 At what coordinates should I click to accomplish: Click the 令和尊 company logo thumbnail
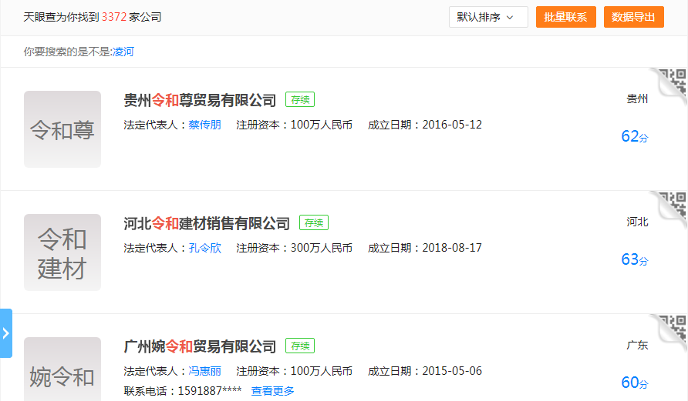[x=62, y=129]
